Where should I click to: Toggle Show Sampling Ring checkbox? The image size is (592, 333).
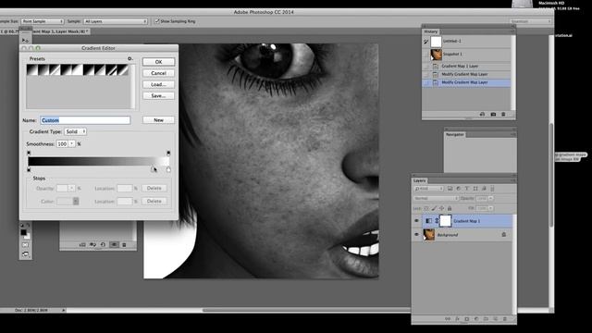[157, 21]
